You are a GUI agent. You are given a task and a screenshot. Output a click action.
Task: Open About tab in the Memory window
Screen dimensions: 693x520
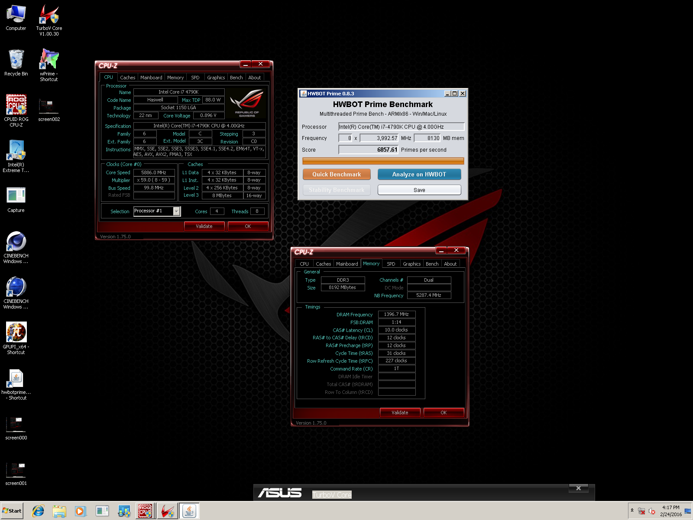[x=450, y=264]
